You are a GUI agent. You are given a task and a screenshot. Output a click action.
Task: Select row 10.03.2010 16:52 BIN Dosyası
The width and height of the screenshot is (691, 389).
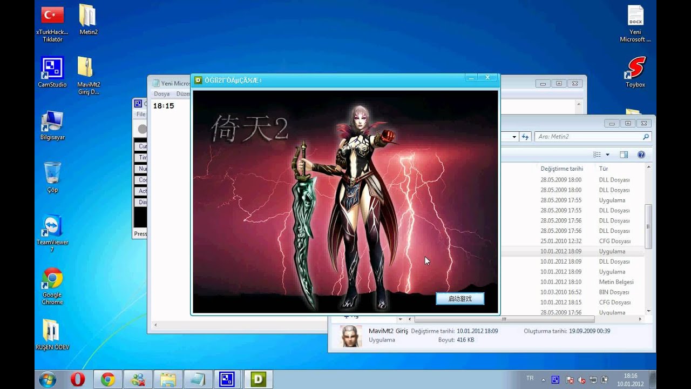tap(572, 292)
